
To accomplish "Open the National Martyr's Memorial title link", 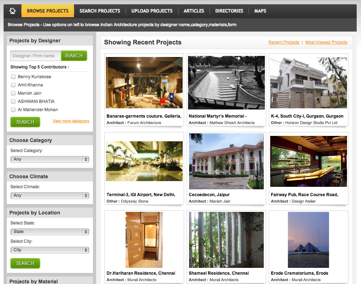I will 218,116.
